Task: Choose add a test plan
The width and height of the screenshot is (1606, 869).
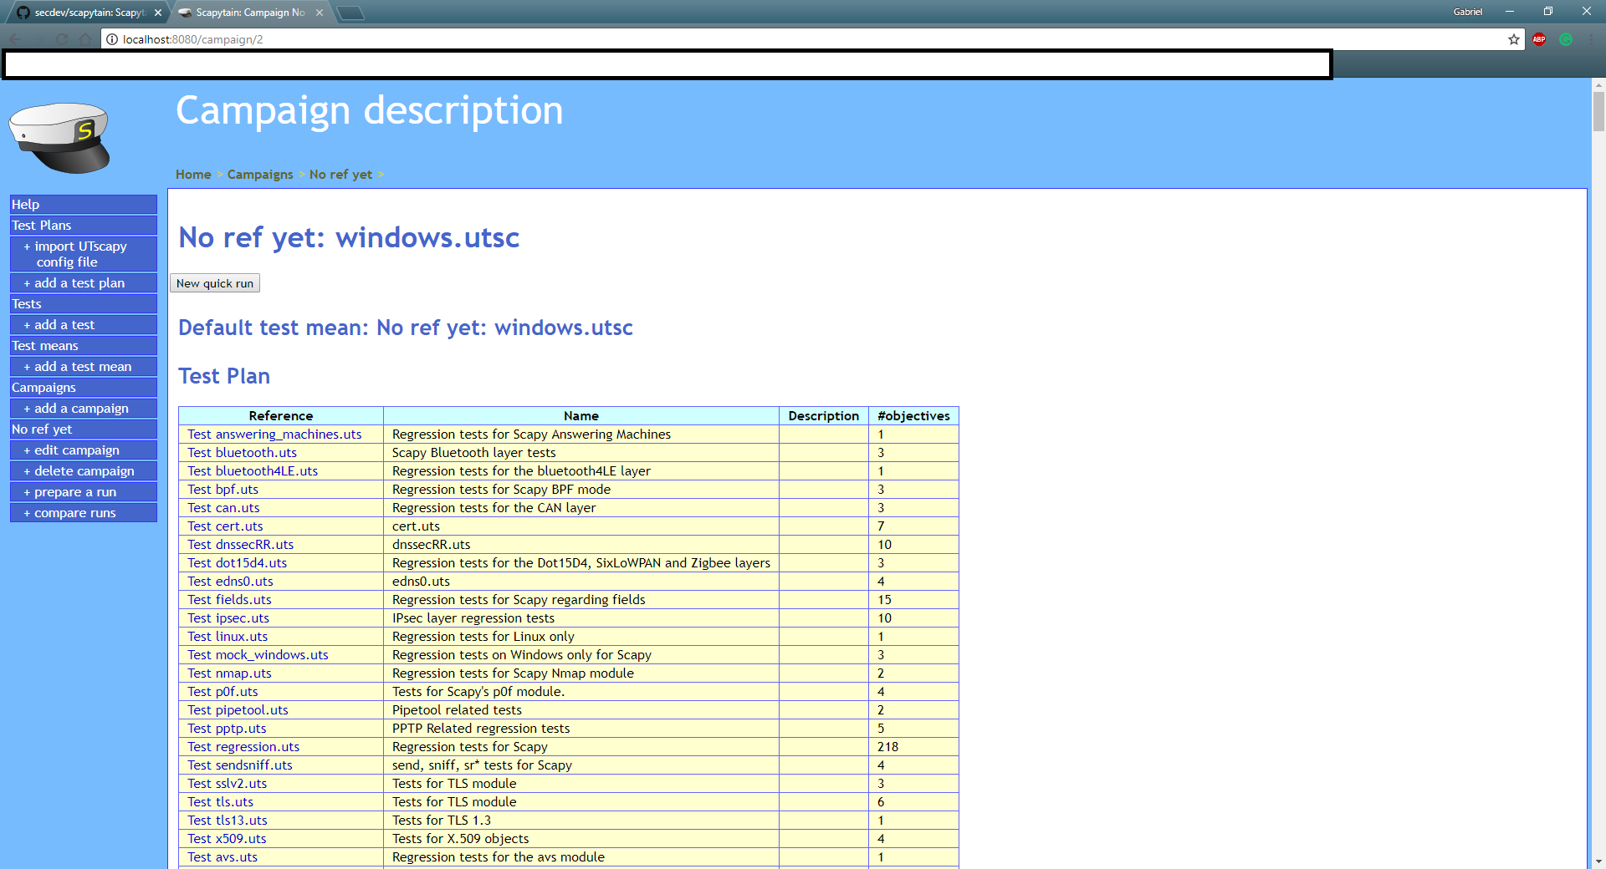Action: click(84, 283)
